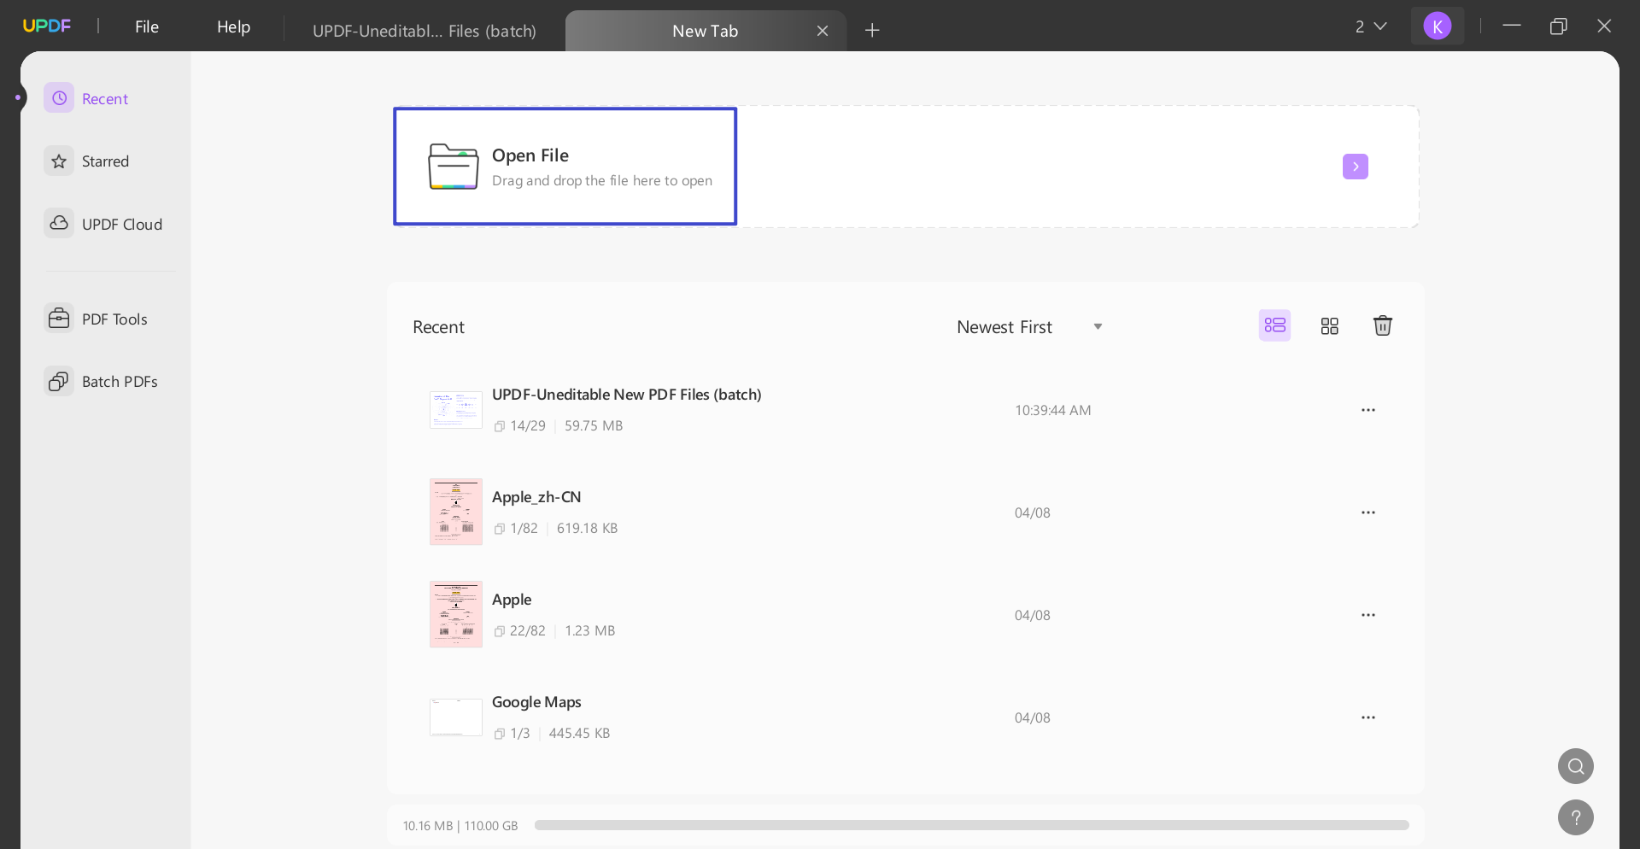Open the search tool
The width and height of the screenshot is (1640, 849).
1575,766
